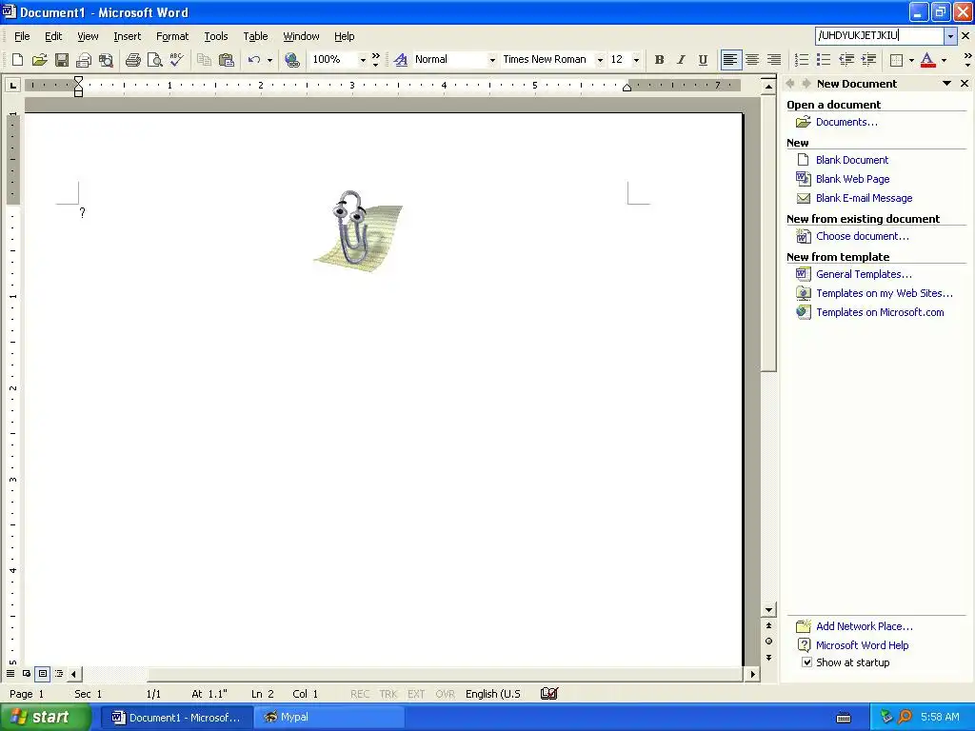
Task: Toggle Bold formatting
Action: (659, 60)
